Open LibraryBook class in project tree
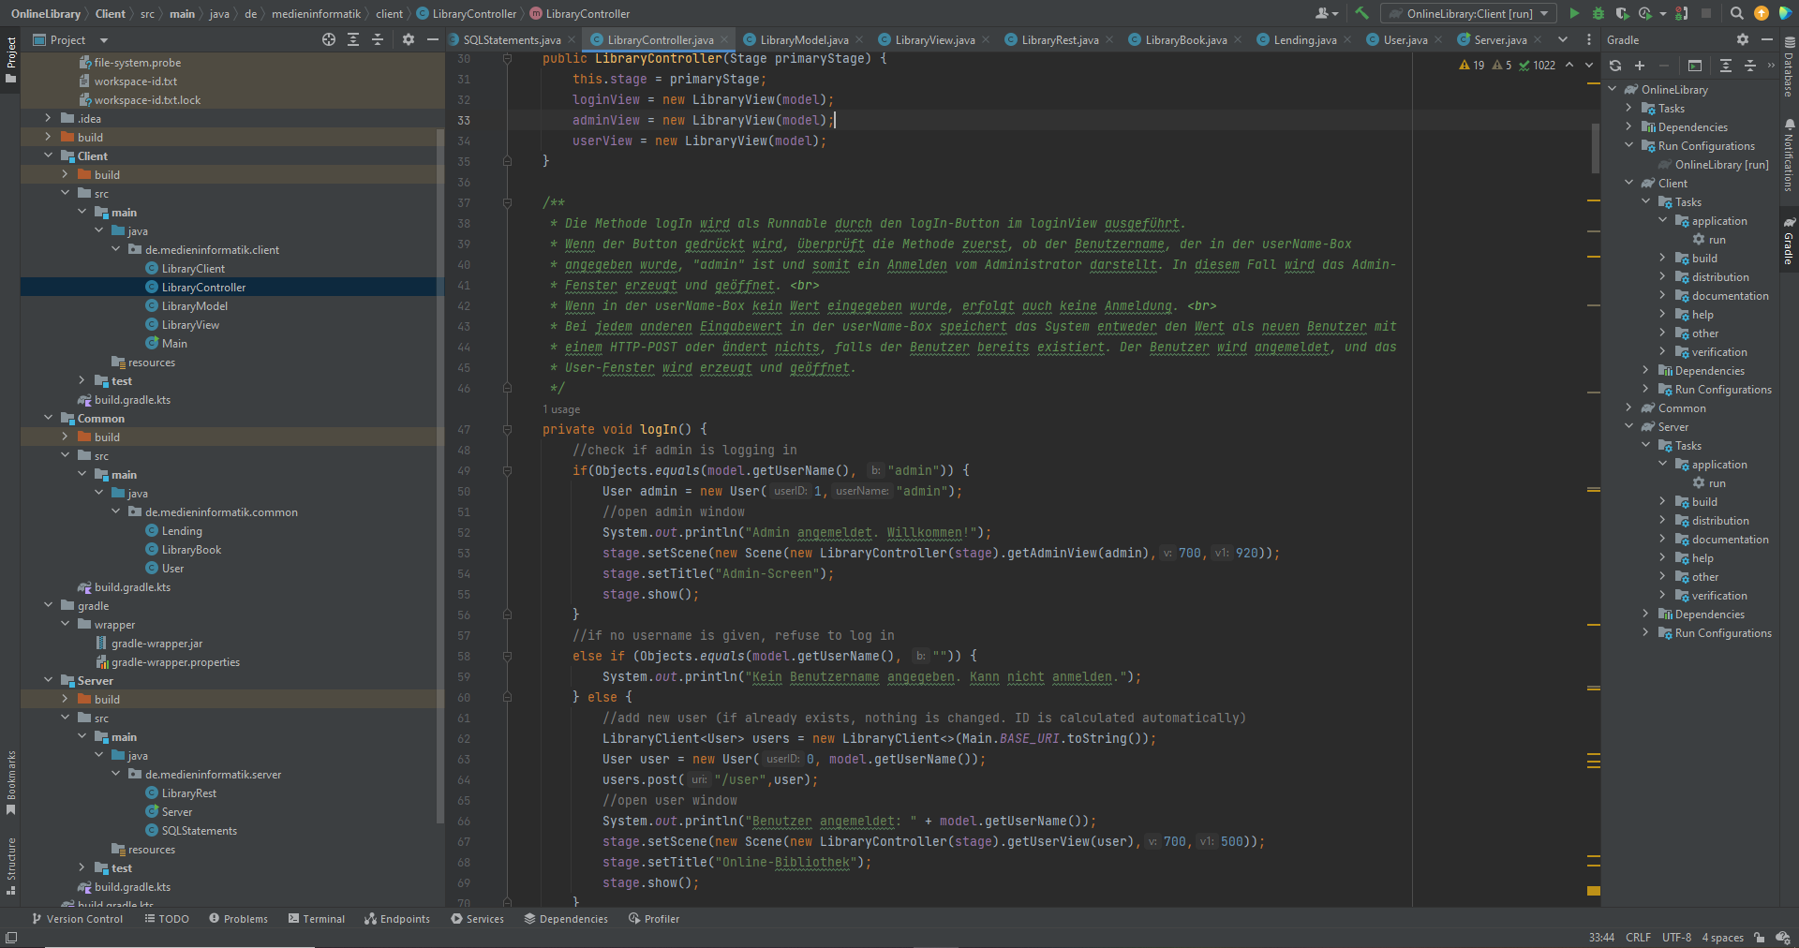Image resolution: width=1799 pixels, height=948 pixels. coord(191,550)
